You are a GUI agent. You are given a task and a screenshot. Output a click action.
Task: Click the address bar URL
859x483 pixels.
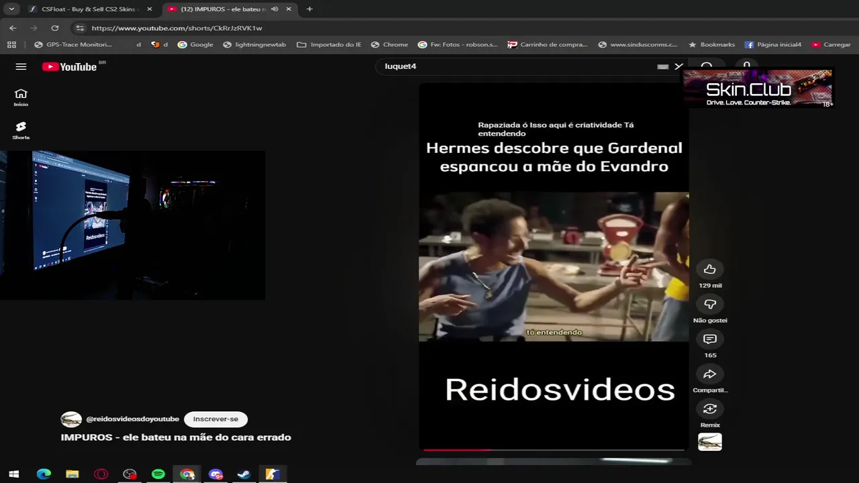coord(176,28)
